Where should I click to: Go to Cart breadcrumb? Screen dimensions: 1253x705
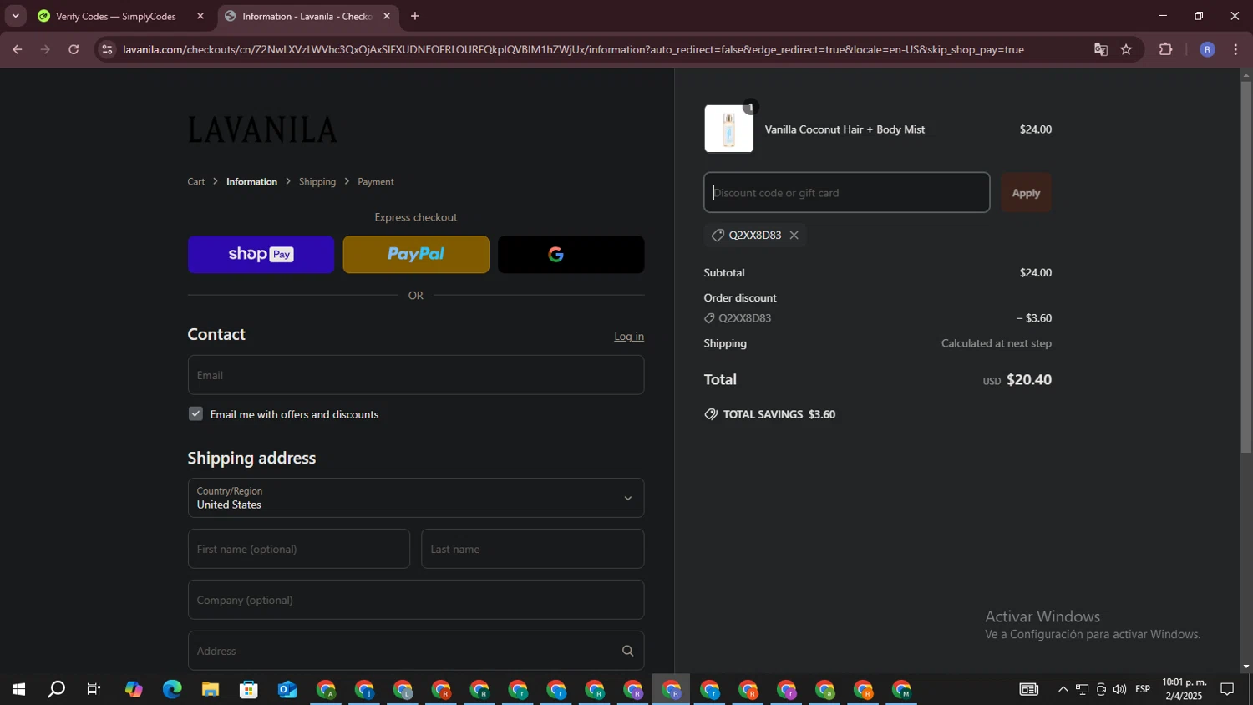[196, 181]
